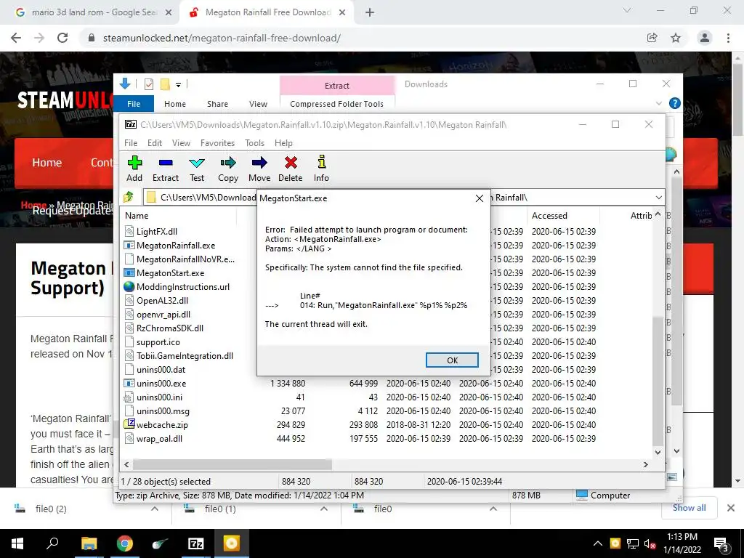Bookmark this page with the star icon
The height and width of the screenshot is (558, 744).
[676, 38]
